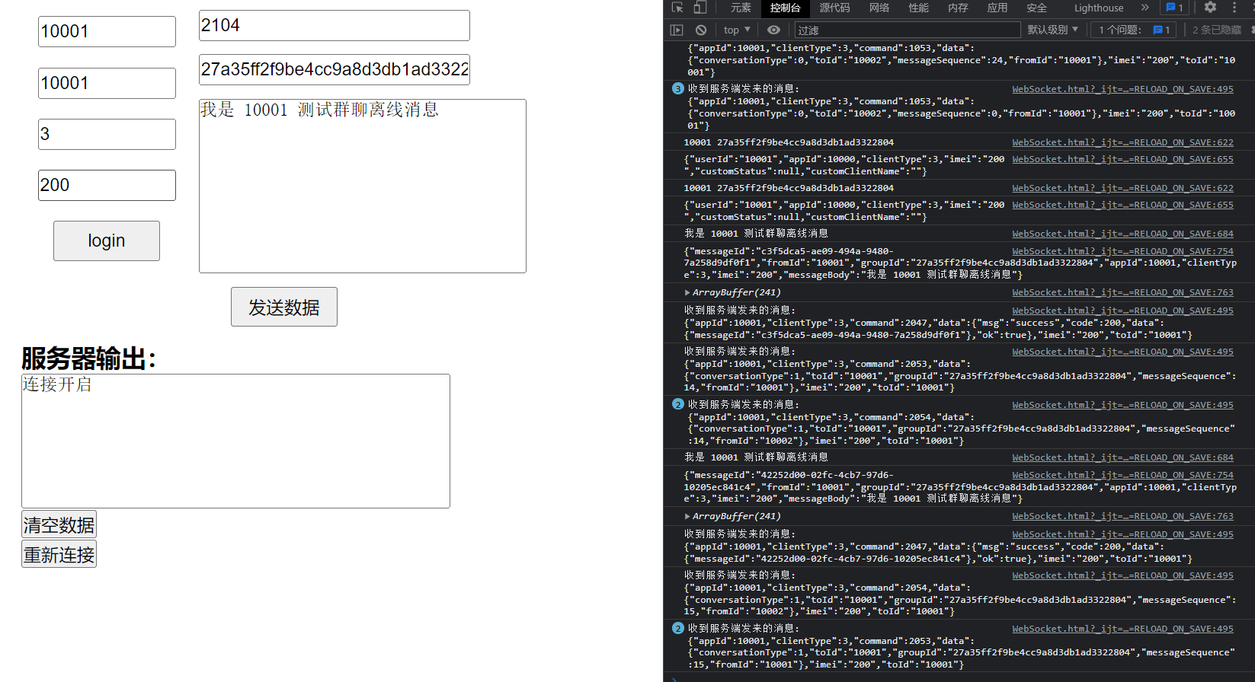The image size is (1255, 682).
Task: Open the WebSocket.html:684 source link
Action: [x=1122, y=234]
